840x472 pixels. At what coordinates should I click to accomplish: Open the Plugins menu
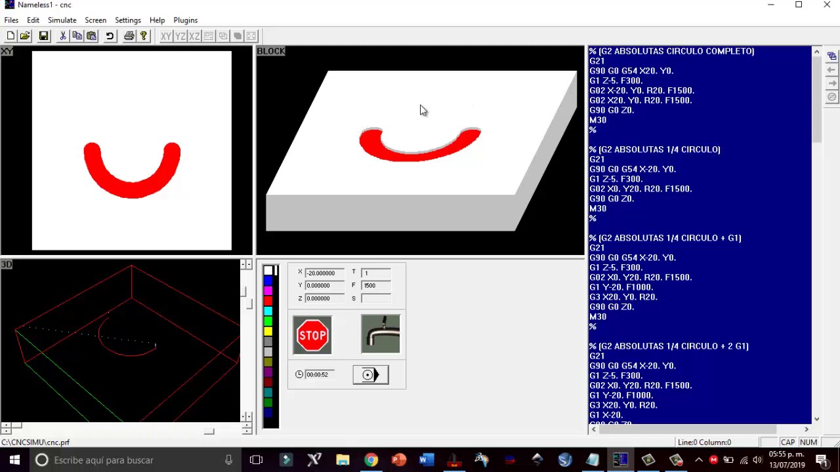(185, 20)
